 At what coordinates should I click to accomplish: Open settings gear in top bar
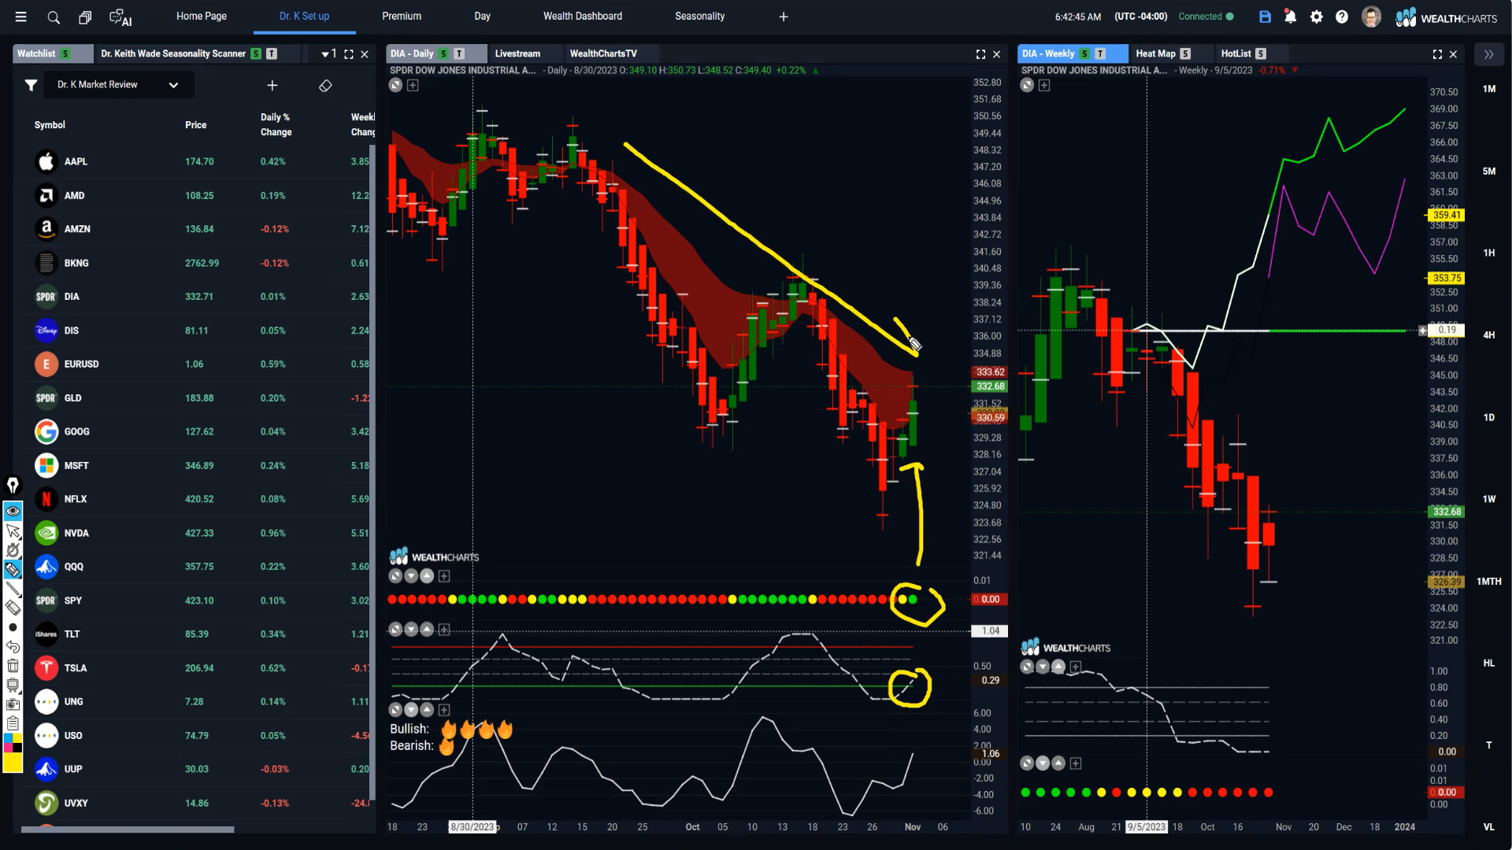pos(1316,17)
